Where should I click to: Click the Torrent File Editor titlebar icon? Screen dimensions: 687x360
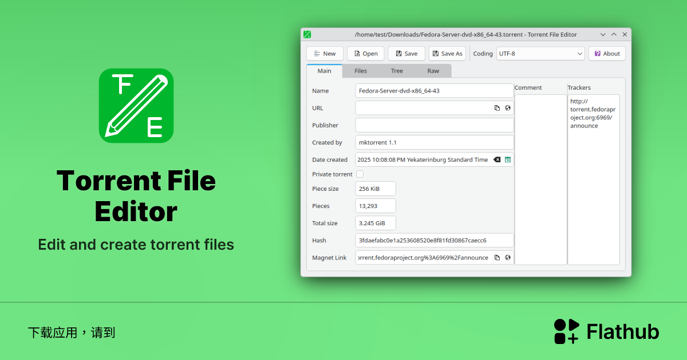[307, 35]
